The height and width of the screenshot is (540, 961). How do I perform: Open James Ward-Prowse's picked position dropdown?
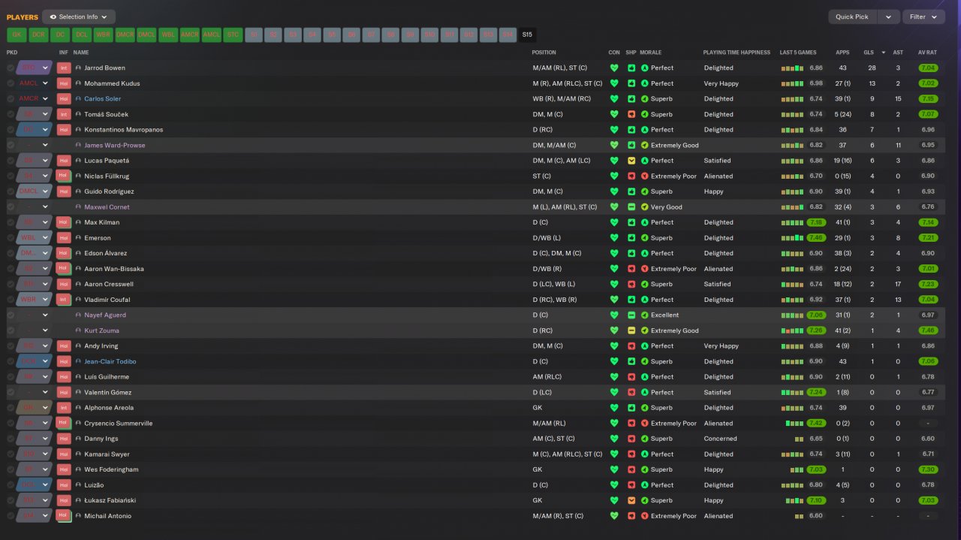point(35,145)
